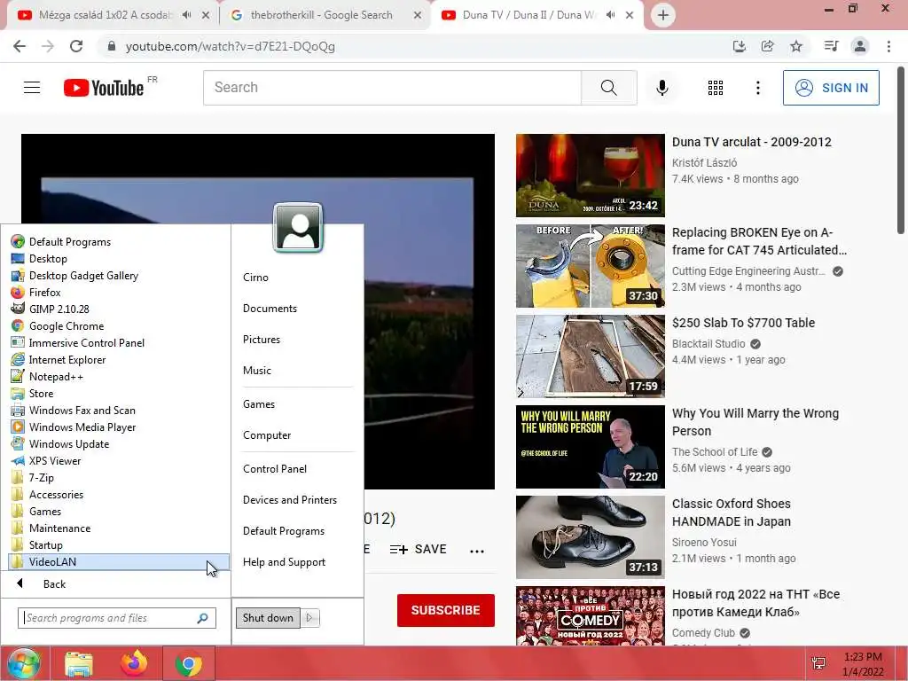Image resolution: width=908 pixels, height=681 pixels.
Task: Click the user account picture
Action: (x=298, y=228)
